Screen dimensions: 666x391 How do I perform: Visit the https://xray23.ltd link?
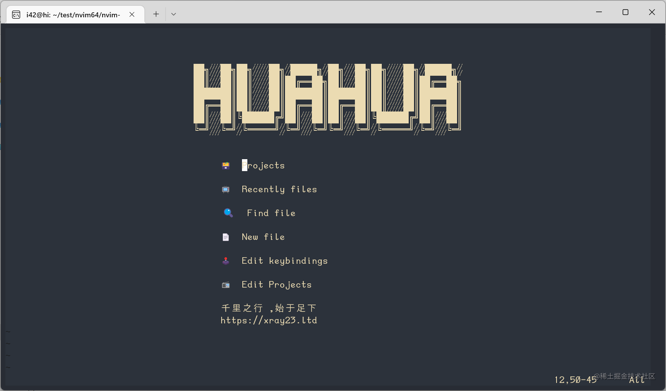[269, 320]
